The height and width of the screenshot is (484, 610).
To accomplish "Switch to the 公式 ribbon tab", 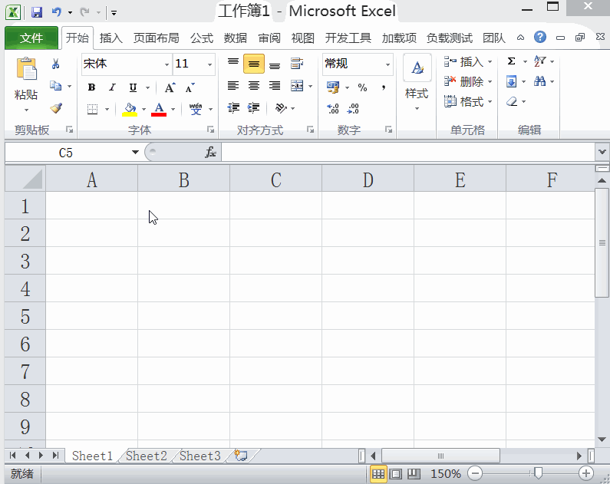I will pos(202,38).
